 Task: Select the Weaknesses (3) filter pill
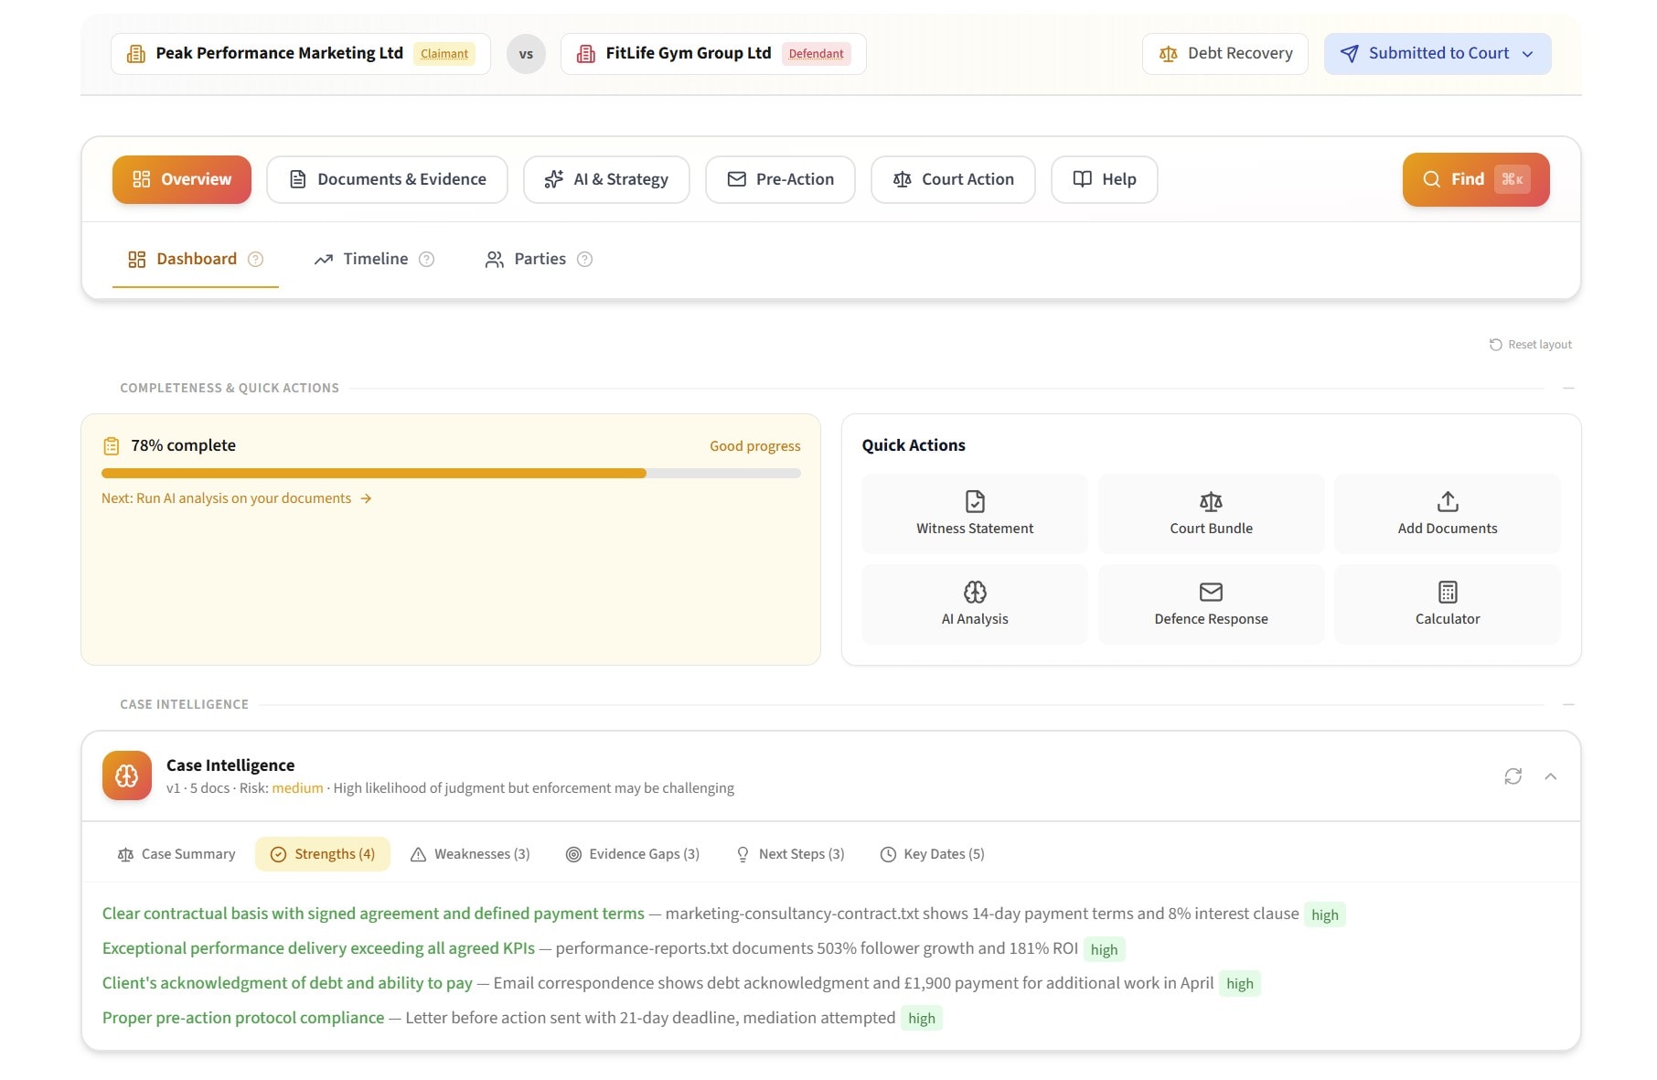pyautogui.click(x=470, y=853)
